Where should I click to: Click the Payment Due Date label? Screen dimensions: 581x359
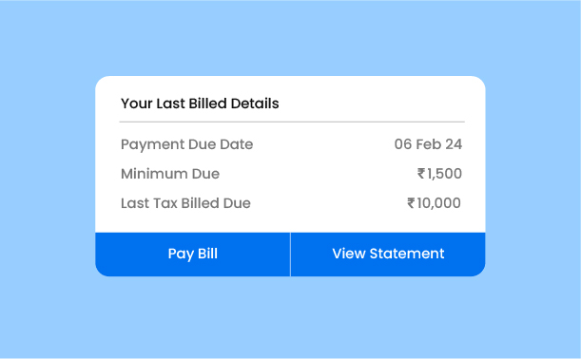[186, 144]
